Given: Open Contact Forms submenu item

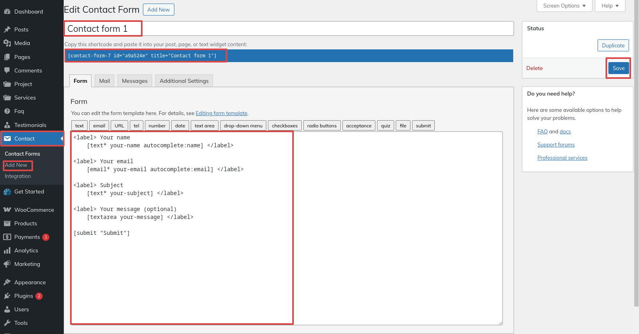Looking at the screenshot, I should click(x=22, y=154).
